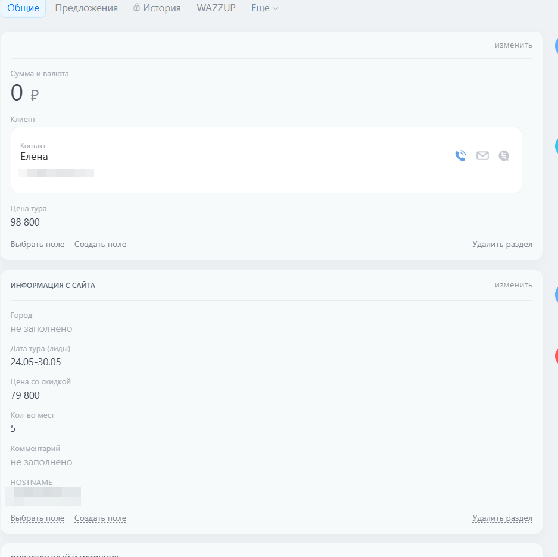Click Цена тура value 98 800
558x557 pixels.
[x=25, y=223]
